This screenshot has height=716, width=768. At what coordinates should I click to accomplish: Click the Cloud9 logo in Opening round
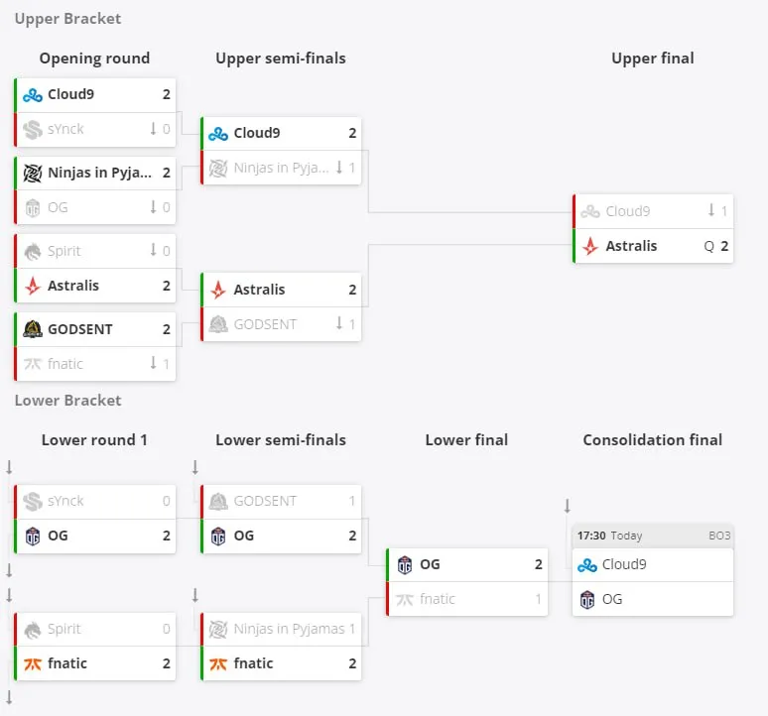click(x=33, y=94)
